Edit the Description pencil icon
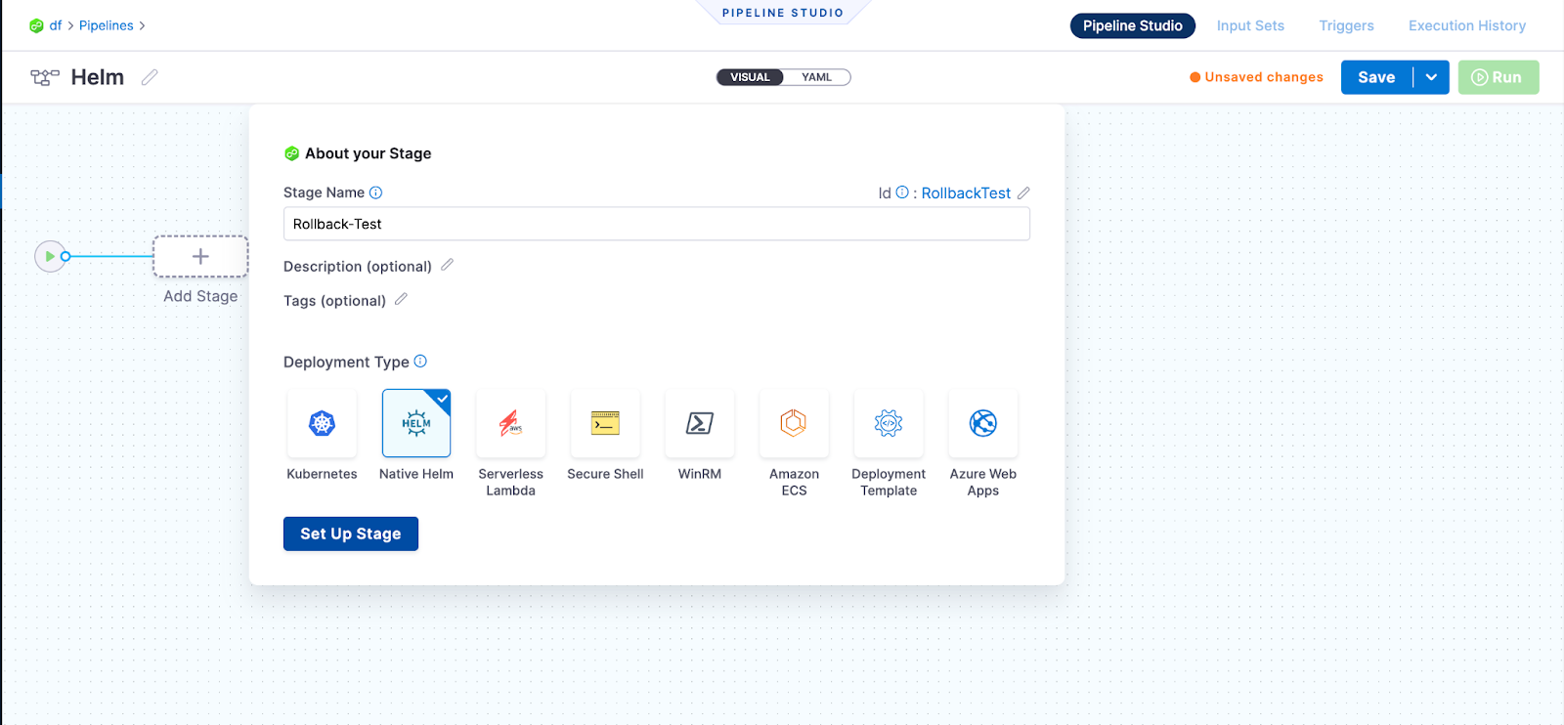This screenshot has width=1564, height=725. tap(447, 265)
